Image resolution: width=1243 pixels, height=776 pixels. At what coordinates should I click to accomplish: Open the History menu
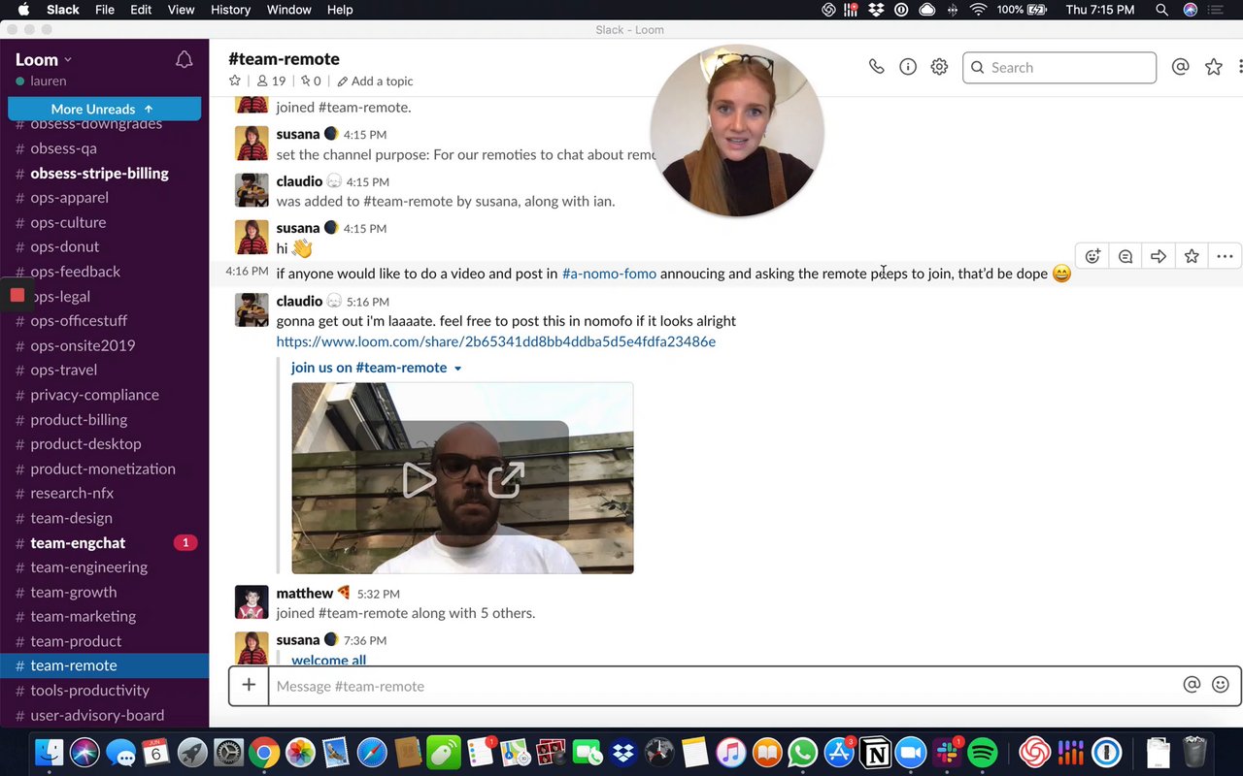tap(230, 10)
